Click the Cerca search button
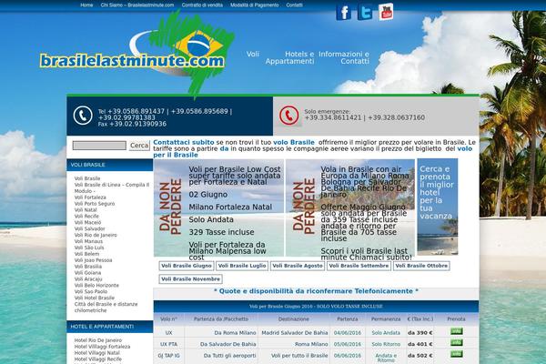This screenshot has height=364, width=546. coord(139,146)
